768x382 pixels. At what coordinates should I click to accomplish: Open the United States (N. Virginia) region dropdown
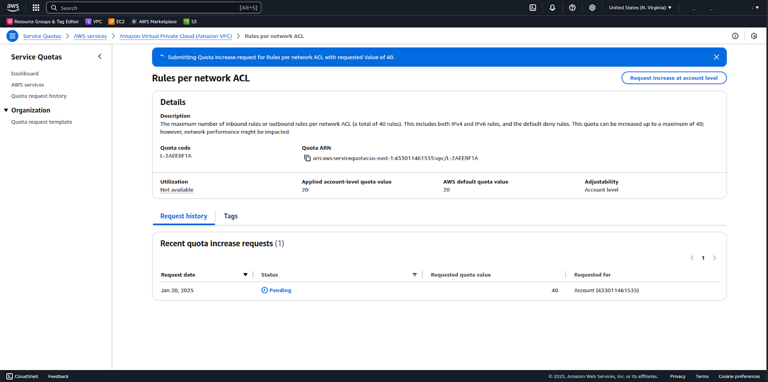[640, 8]
